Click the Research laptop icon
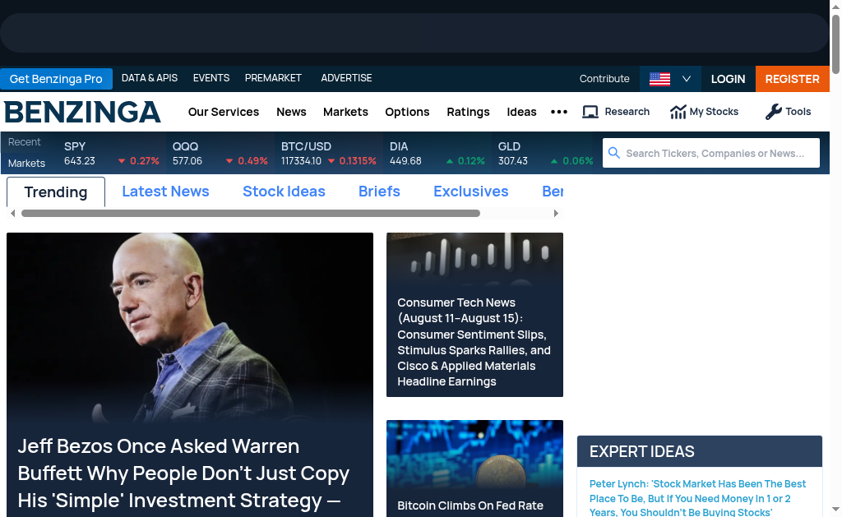842x517 pixels. [x=590, y=112]
